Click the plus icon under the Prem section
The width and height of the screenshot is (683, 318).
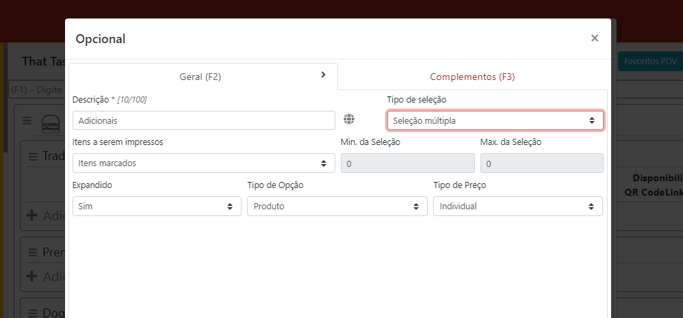click(31, 276)
